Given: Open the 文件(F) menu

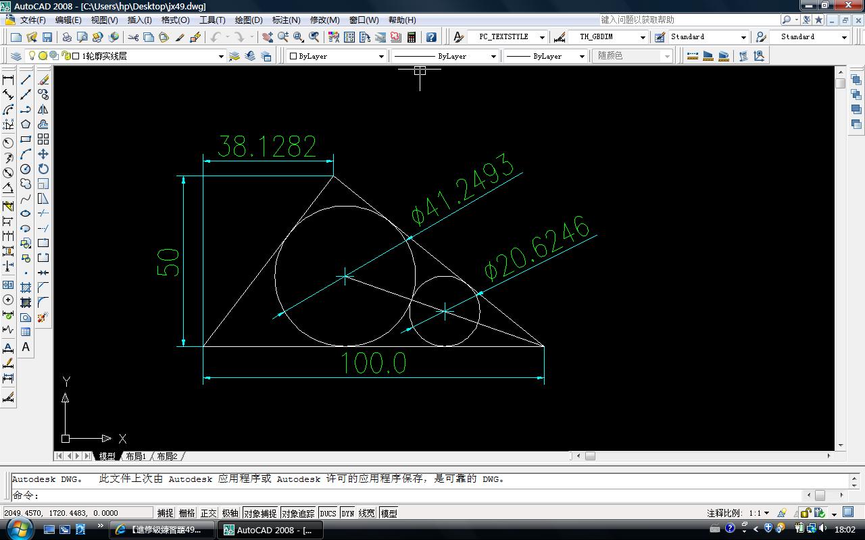Looking at the screenshot, I should 33,20.
